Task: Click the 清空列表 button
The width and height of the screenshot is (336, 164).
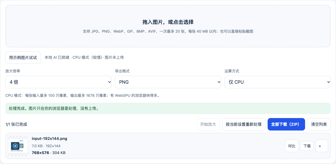Action: click(x=319, y=124)
